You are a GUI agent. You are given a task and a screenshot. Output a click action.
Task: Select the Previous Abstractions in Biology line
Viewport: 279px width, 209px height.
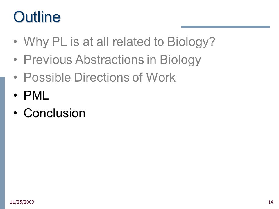112,60
